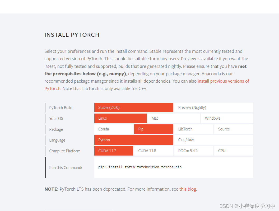The width and height of the screenshot is (279, 211).
Task: Choose the ROCm 5.4.2 platform
Action: point(194,151)
